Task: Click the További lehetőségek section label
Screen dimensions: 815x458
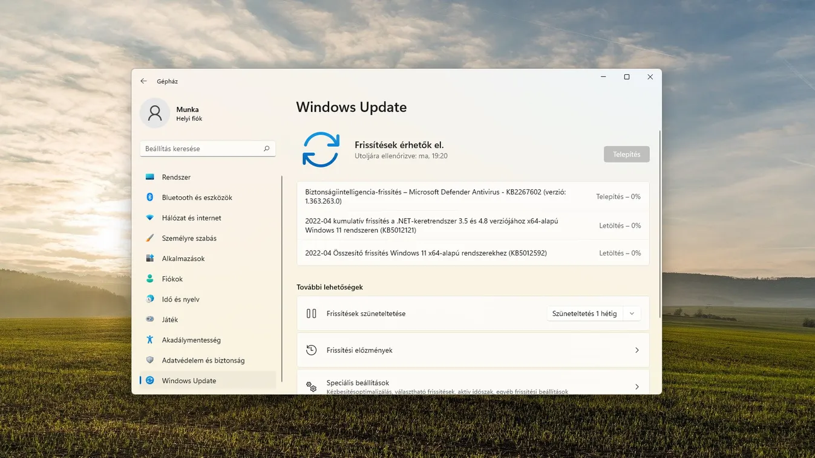Action: click(330, 287)
